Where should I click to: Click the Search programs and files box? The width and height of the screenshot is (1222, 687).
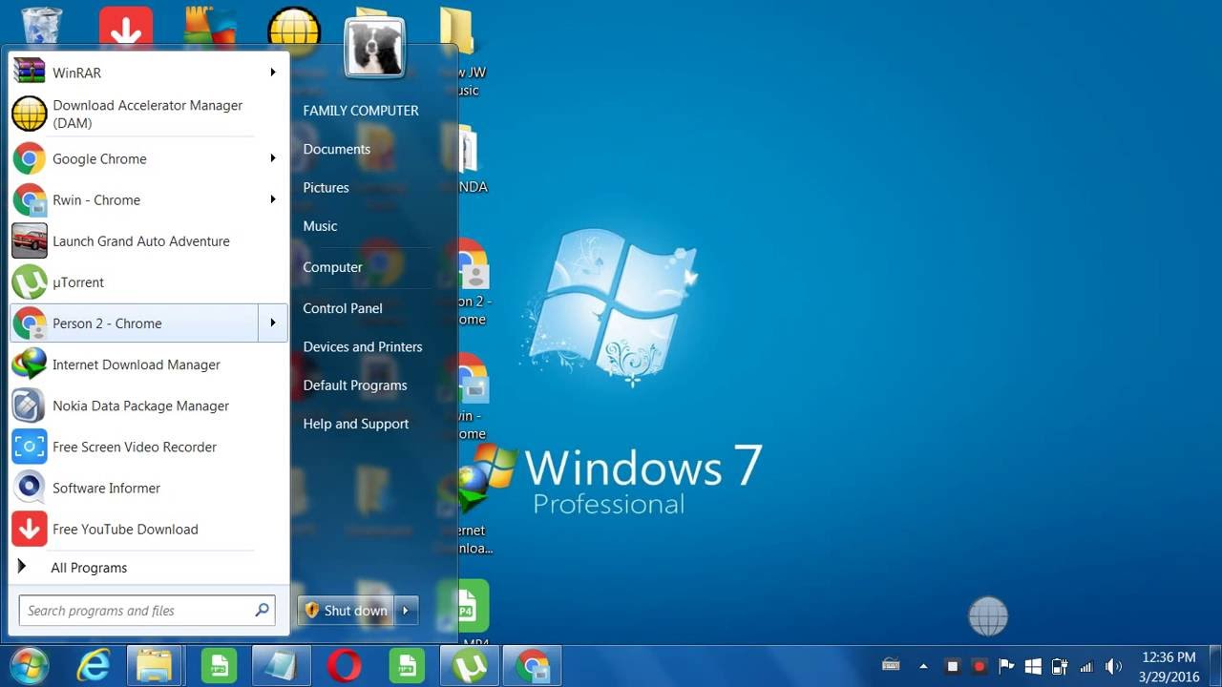coord(147,611)
